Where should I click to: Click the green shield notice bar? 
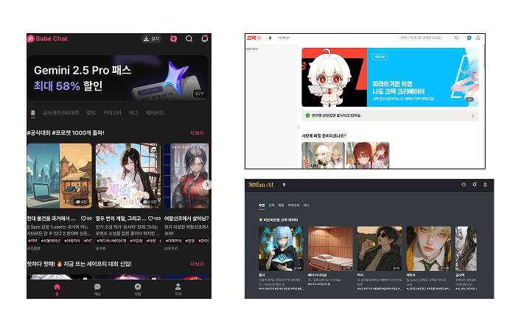click(390, 116)
